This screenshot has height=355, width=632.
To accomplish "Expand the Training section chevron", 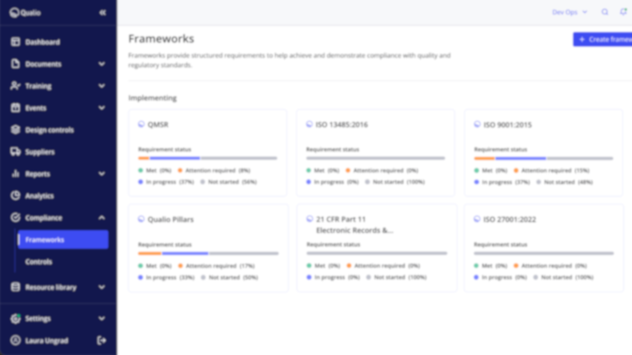I will pos(102,86).
